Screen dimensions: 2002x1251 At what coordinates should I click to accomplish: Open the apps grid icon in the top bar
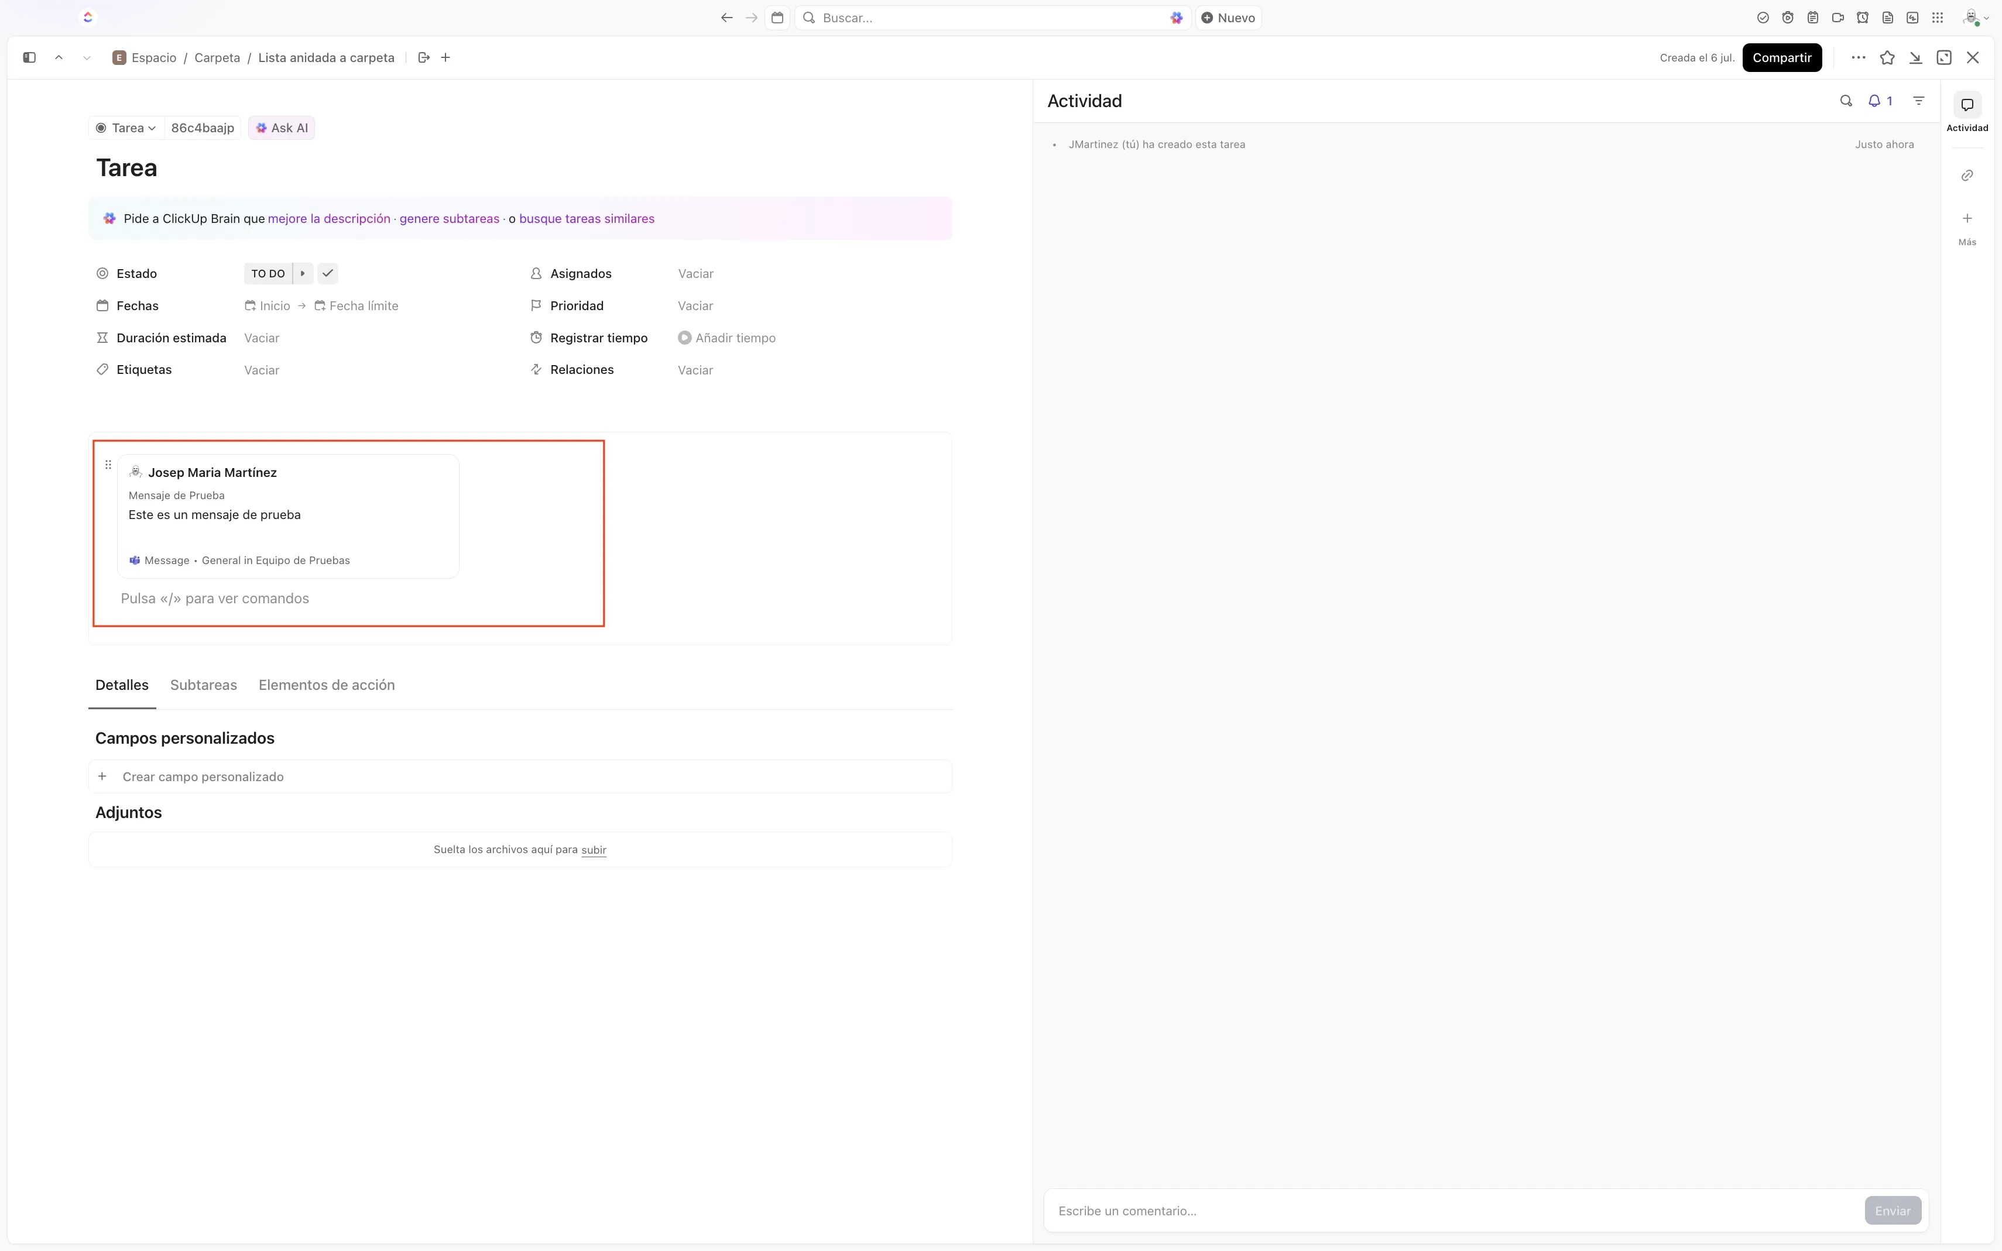pos(1938,18)
